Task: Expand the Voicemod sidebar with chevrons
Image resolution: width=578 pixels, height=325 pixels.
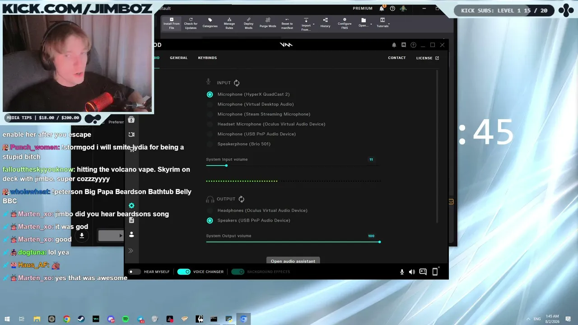Action: click(131, 251)
